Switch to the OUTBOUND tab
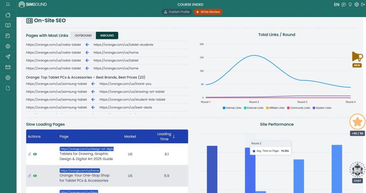Image resolution: width=366 pixels, height=193 pixels. coord(83,35)
